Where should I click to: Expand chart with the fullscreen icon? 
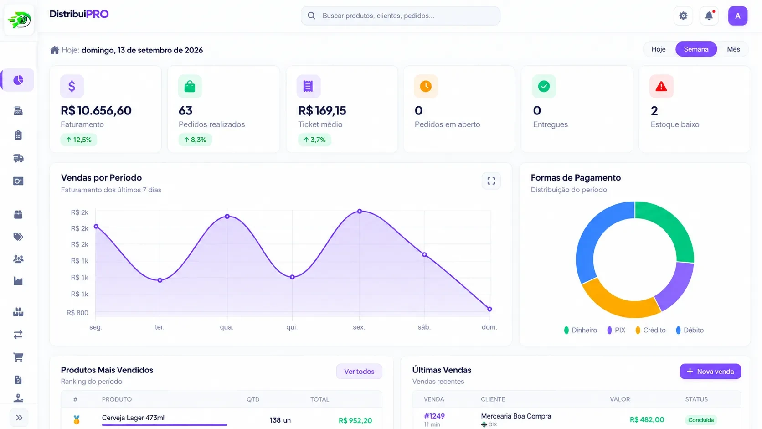(x=491, y=181)
